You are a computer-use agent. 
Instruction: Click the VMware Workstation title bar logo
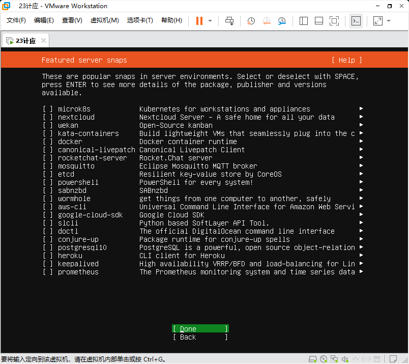click(x=6, y=6)
